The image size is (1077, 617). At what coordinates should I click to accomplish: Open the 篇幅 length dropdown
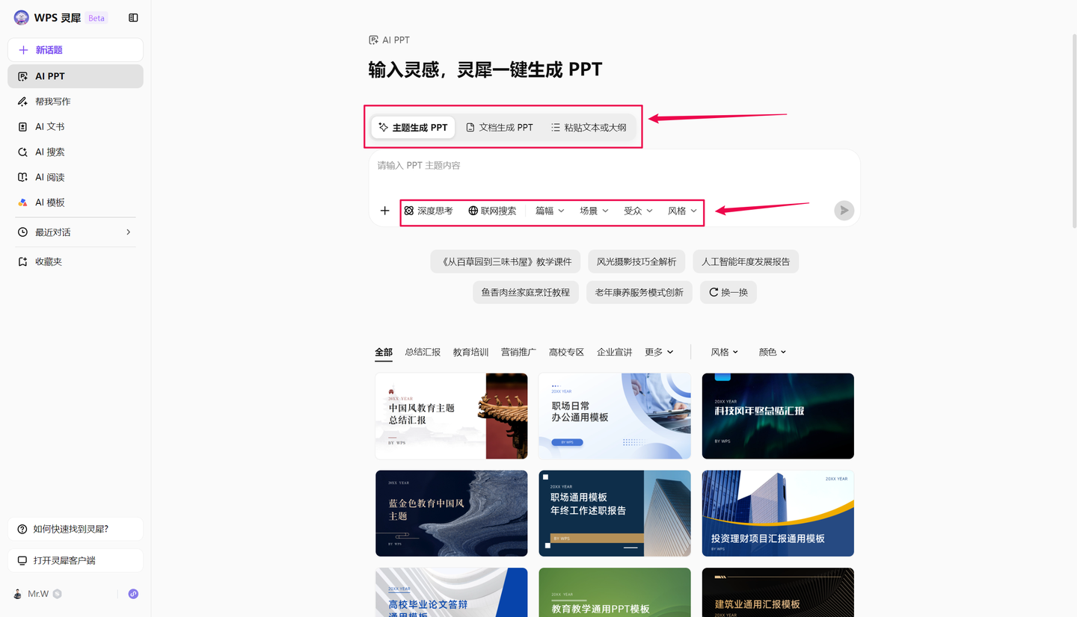pos(550,211)
